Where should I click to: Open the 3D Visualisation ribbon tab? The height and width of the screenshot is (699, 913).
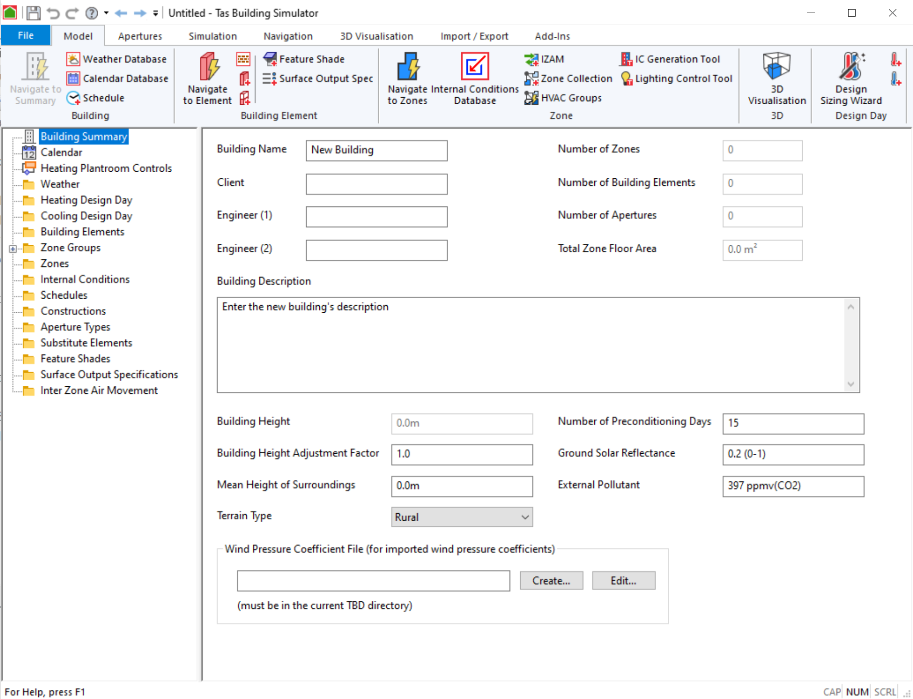(377, 36)
